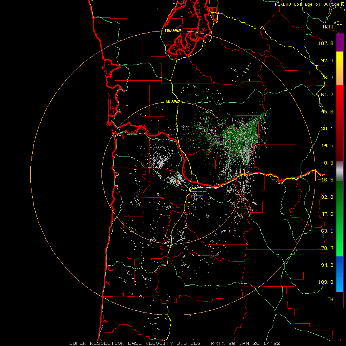Click the 61.2 velocity scale value
The height and width of the screenshot is (346, 346).
click(327, 95)
